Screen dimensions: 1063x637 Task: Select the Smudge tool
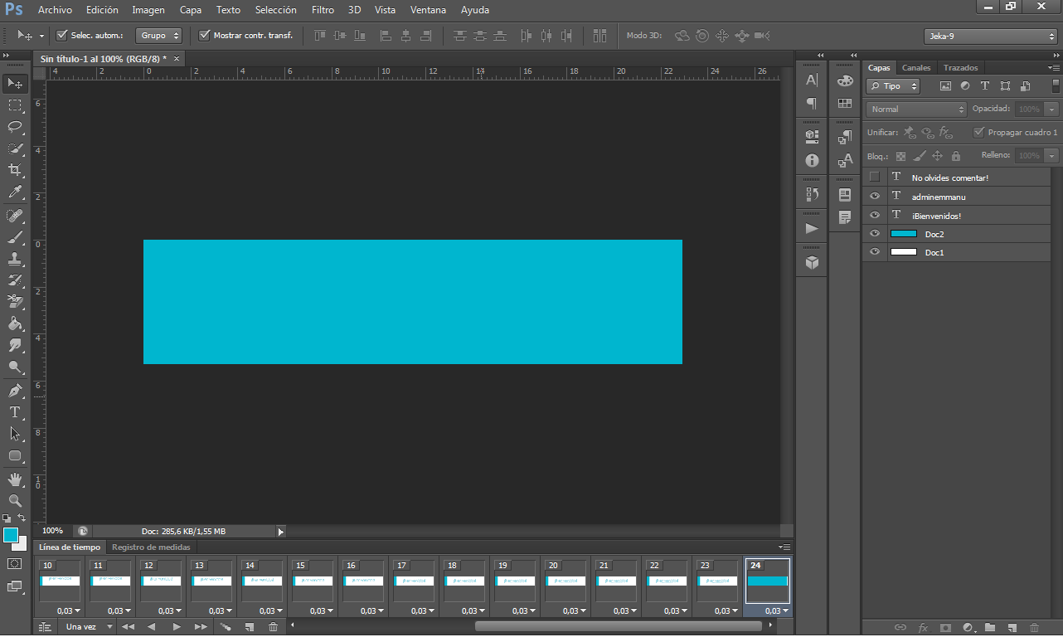(15, 345)
